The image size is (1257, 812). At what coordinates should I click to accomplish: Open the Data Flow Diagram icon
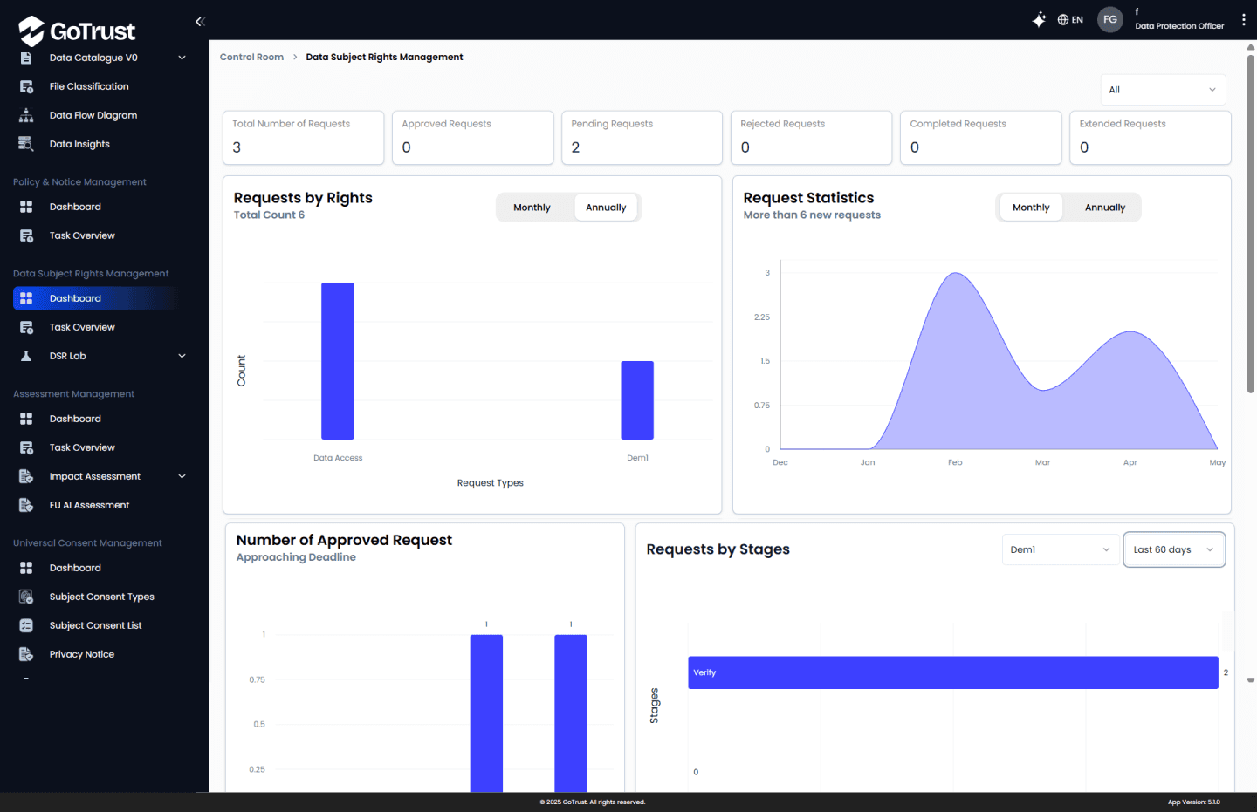[x=26, y=115]
